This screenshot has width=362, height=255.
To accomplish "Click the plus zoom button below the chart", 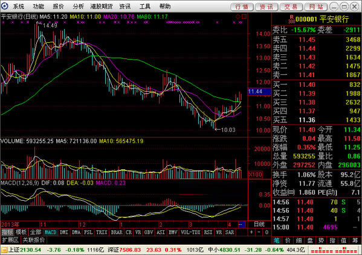I will pos(251,232).
